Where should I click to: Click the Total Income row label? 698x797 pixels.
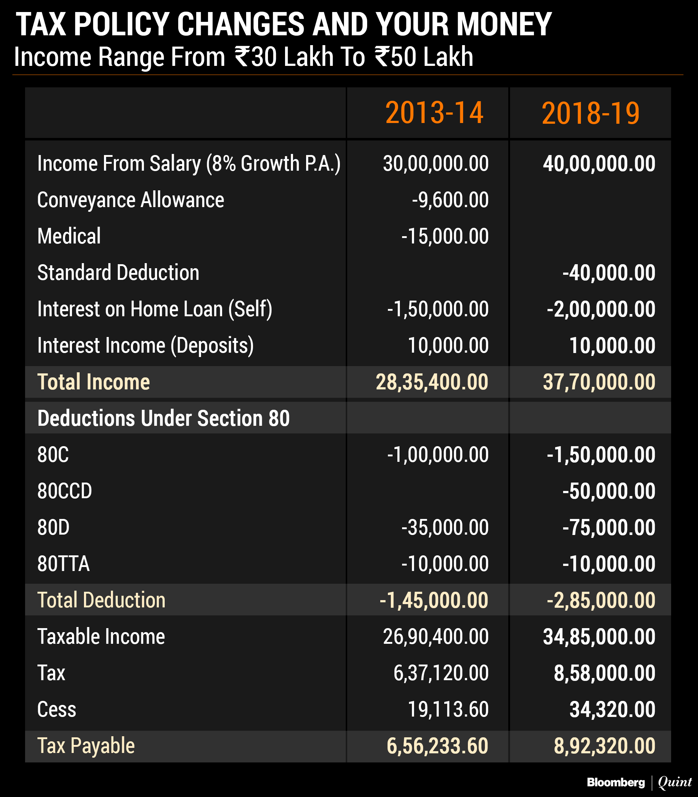click(93, 382)
